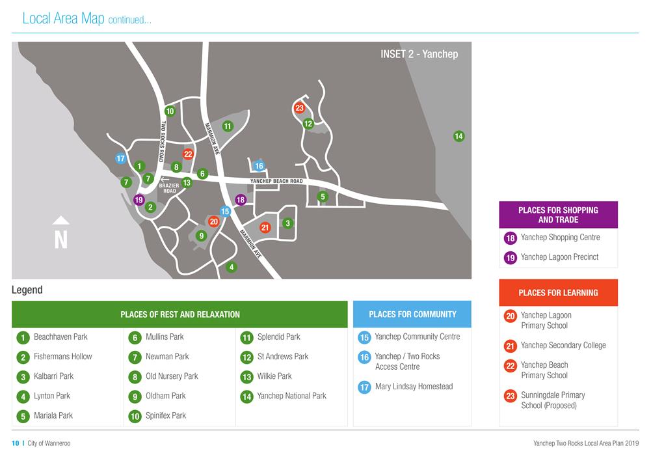Image resolution: width=651 pixels, height=457 pixels.
Task: Select blue marker 17 on the map
Action: [x=120, y=158]
